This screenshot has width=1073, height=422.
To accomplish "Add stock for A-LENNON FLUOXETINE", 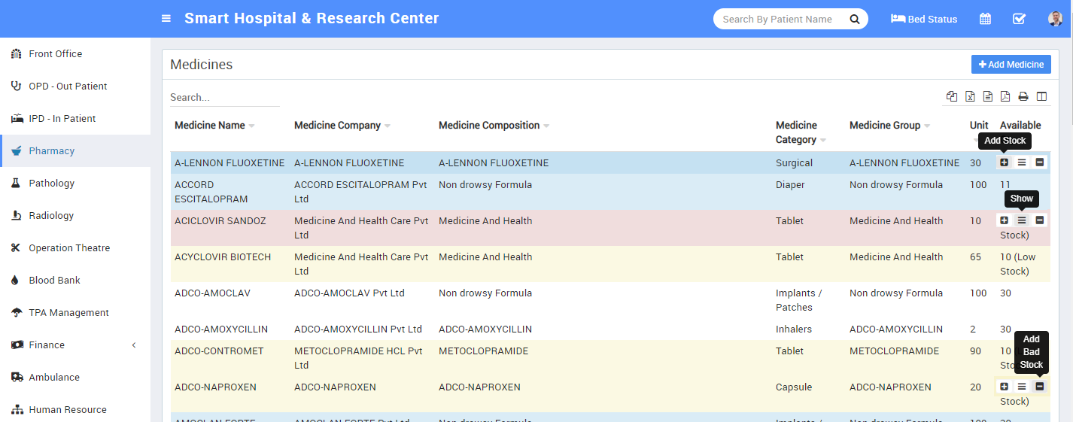I will (x=1004, y=162).
